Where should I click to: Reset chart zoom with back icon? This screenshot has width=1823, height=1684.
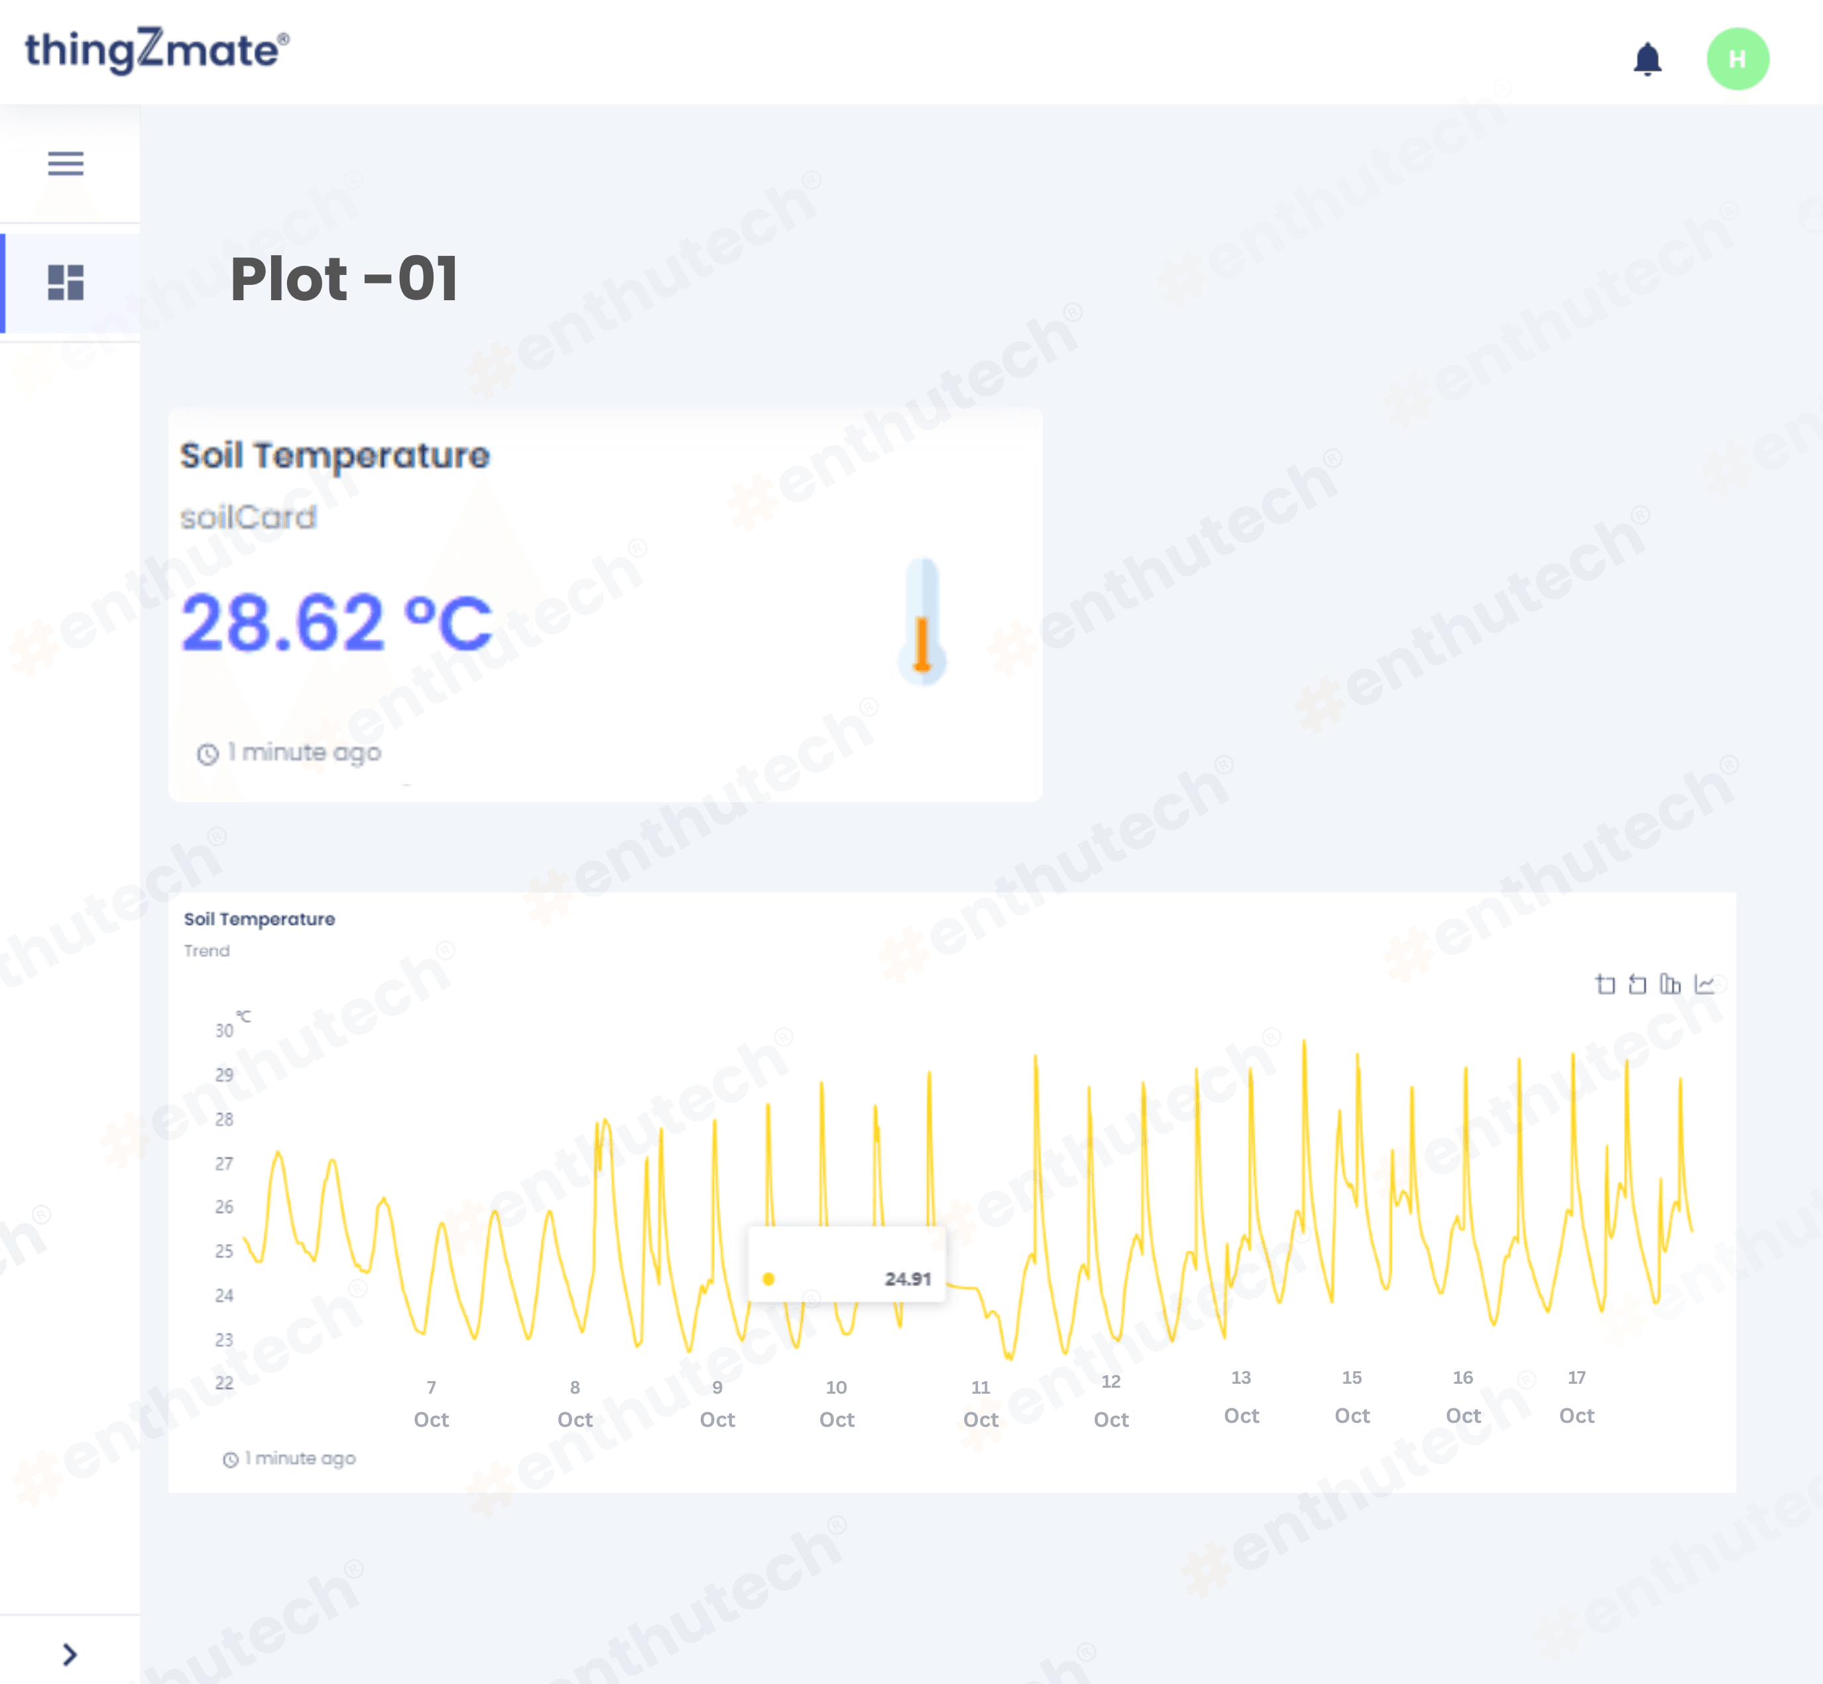1638,984
